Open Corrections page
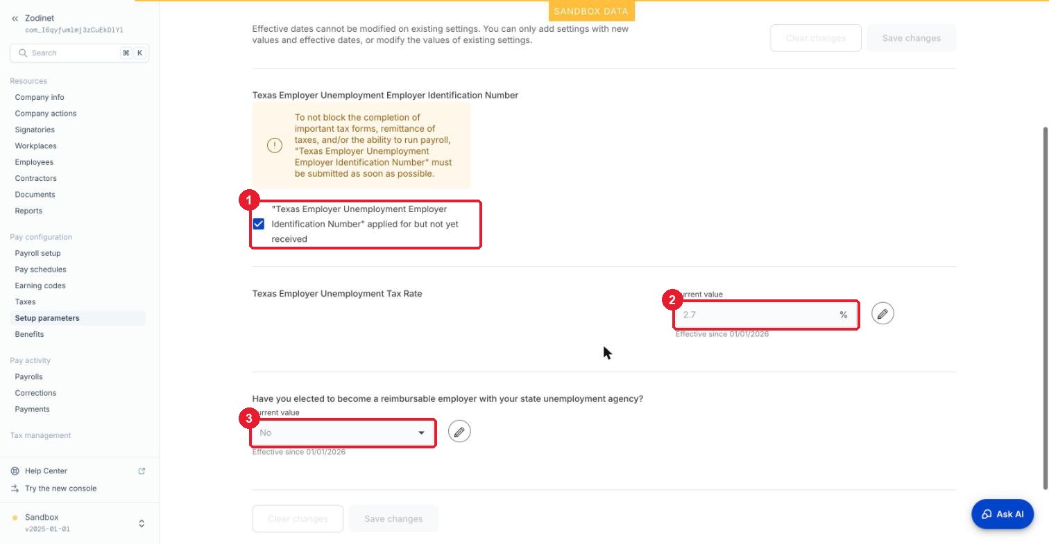The height and width of the screenshot is (544, 1049). coord(35,393)
